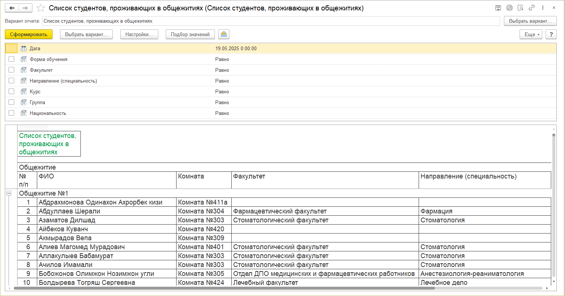Select cell Айбеков Куванч
The image size is (565, 296).
pos(107,229)
